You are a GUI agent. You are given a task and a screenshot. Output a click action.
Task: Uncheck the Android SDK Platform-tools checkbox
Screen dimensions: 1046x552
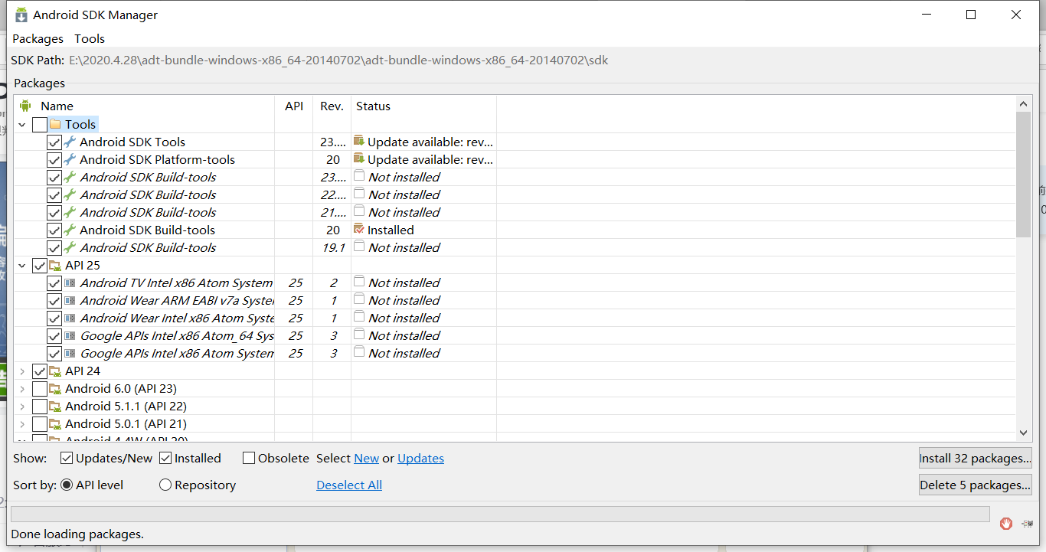point(54,160)
